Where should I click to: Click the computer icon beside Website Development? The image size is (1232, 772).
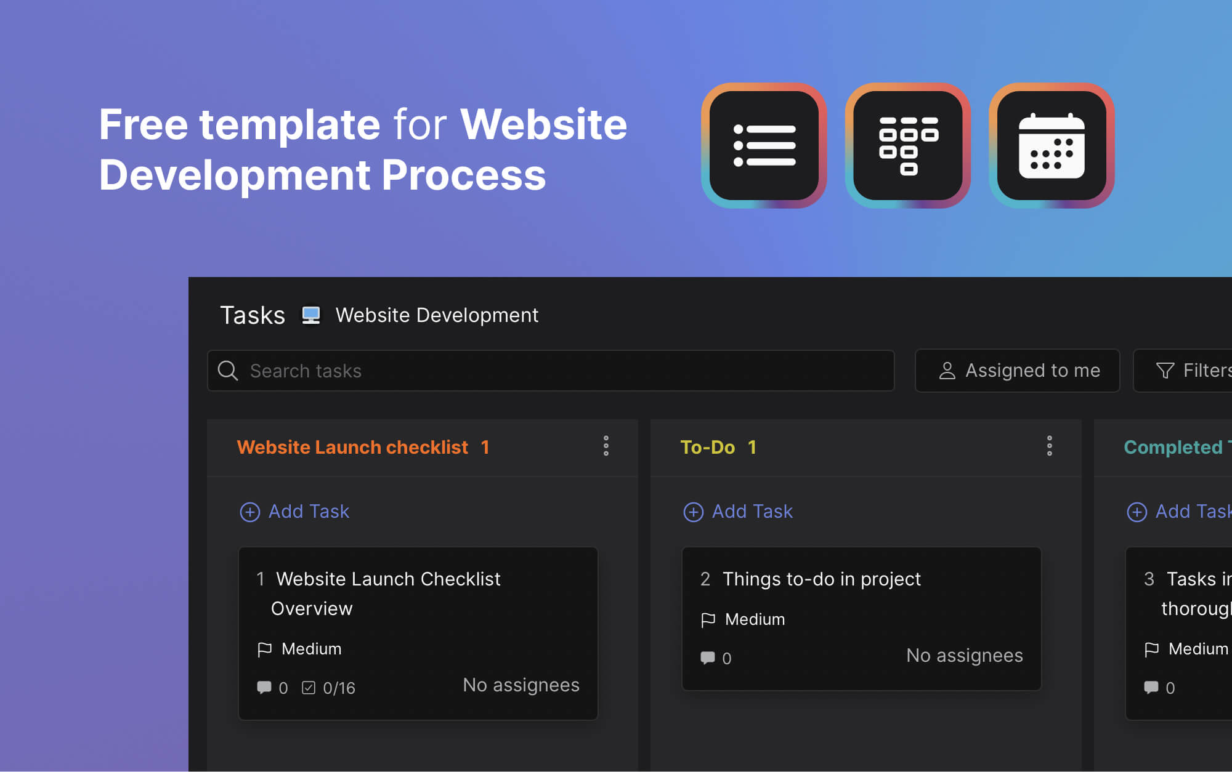[x=310, y=315]
